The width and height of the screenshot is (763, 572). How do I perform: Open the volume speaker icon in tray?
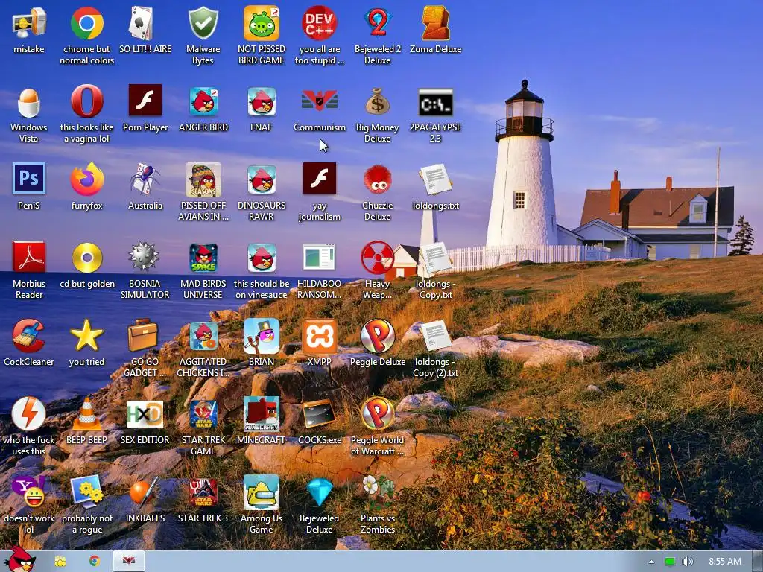[x=688, y=562]
